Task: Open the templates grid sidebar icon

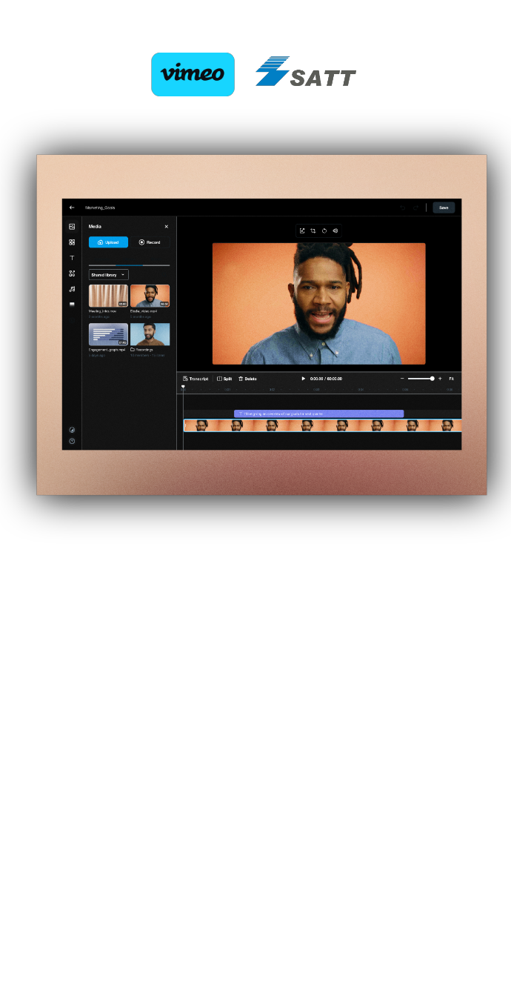Action: click(72, 242)
